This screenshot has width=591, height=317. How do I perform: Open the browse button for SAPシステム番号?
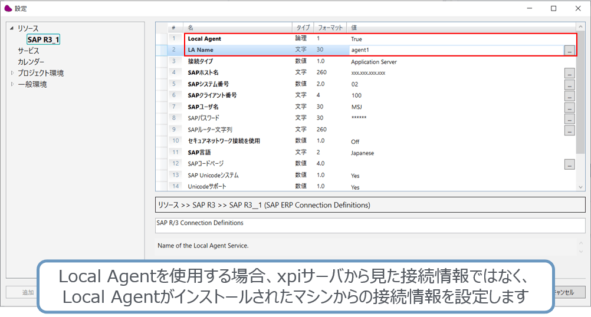[569, 85]
